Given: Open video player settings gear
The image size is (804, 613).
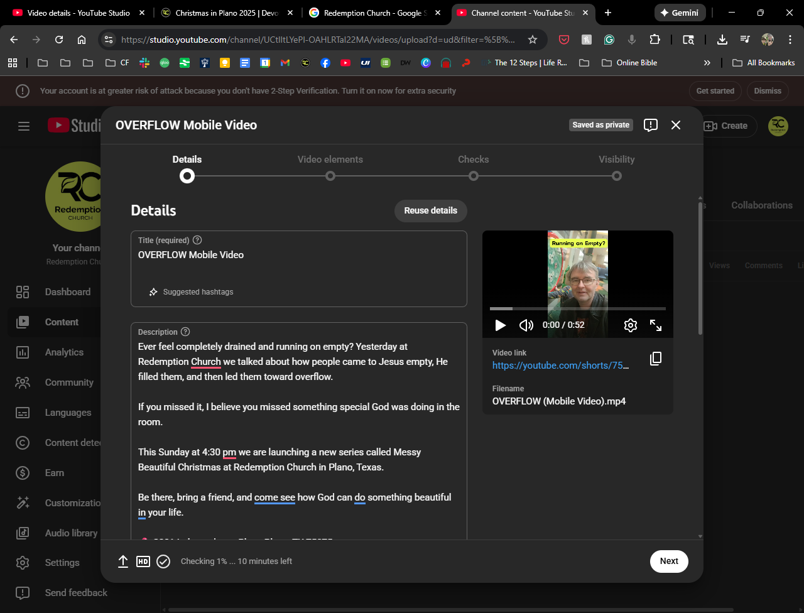Looking at the screenshot, I should (631, 325).
